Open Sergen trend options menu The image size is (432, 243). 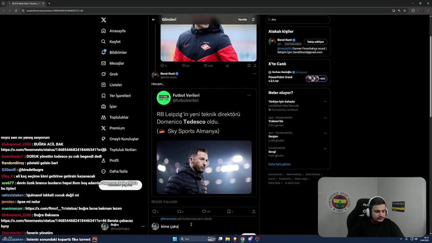(x=325, y=133)
